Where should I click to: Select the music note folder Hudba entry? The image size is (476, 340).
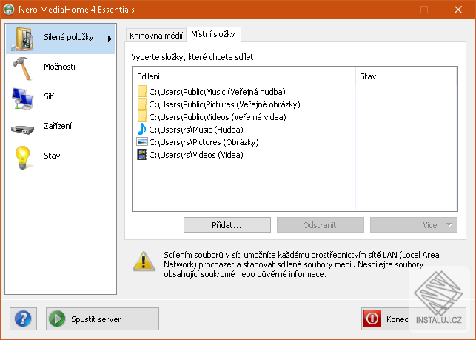tap(190, 130)
